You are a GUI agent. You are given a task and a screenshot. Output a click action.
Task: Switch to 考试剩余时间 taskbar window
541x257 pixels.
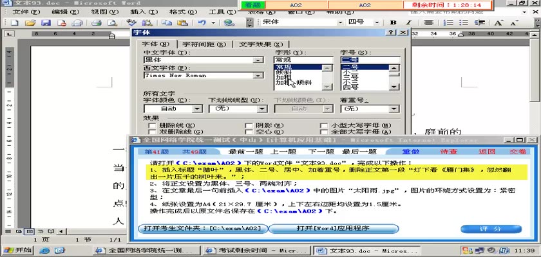tap(257, 251)
